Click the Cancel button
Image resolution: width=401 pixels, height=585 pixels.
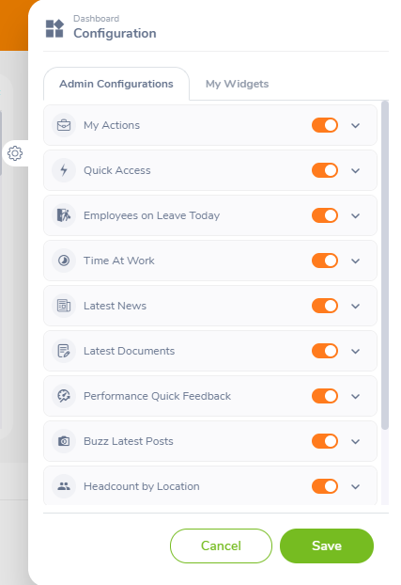[x=221, y=545]
